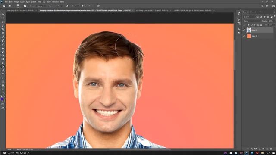276x155 pixels.
Task: Click the foreground color swatch
Action: pos(2,99)
